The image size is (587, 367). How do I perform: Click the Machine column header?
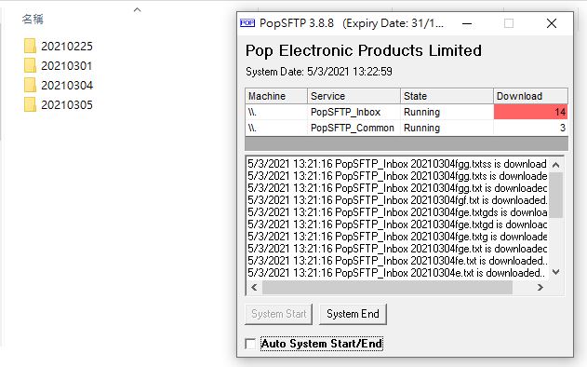(276, 96)
